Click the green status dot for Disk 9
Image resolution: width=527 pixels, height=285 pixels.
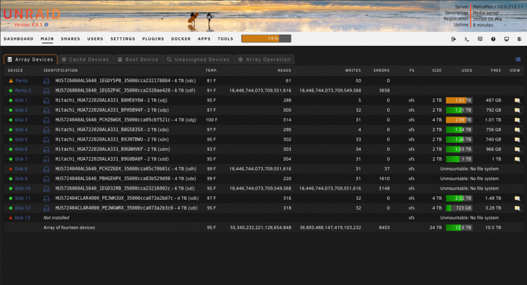[11, 179]
